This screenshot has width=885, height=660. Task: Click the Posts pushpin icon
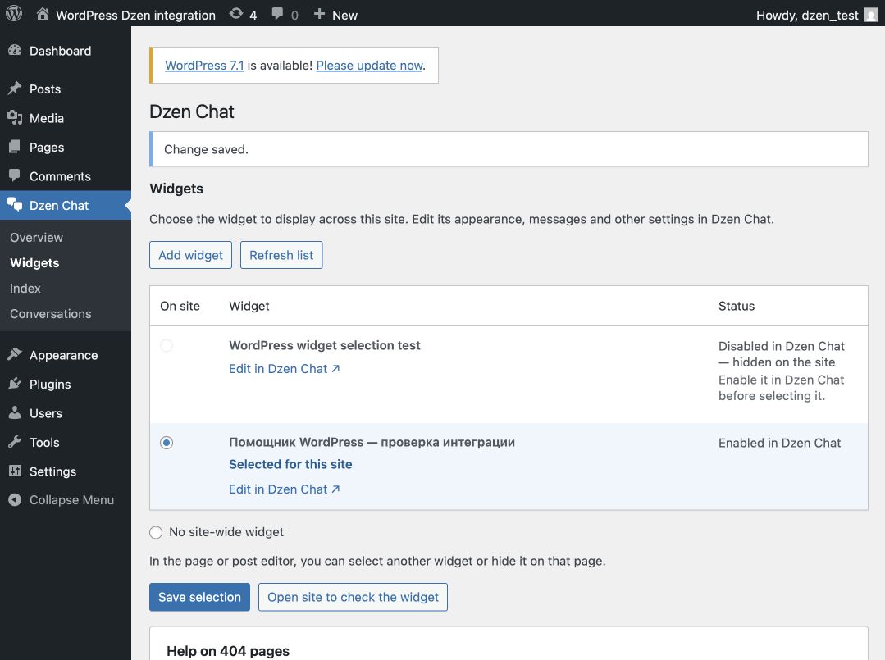tap(15, 88)
